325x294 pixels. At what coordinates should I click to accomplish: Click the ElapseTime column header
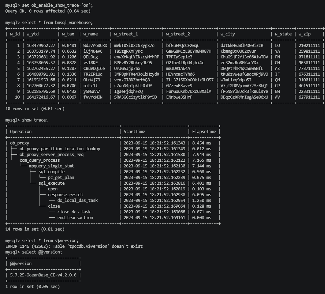coord(204,132)
